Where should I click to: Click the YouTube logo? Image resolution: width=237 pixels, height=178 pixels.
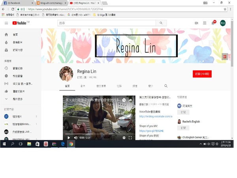coord(21,23)
